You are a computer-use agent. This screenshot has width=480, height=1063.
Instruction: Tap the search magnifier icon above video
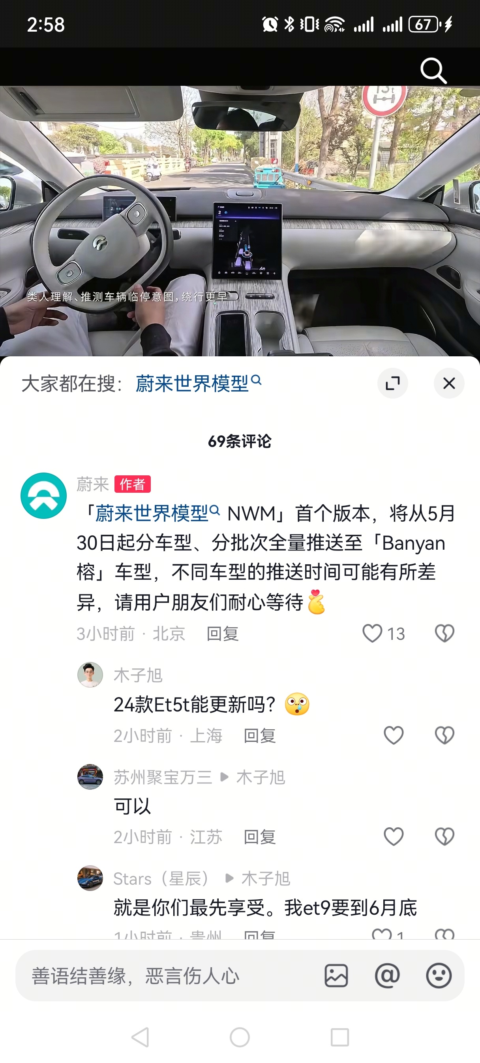pyautogui.click(x=433, y=71)
